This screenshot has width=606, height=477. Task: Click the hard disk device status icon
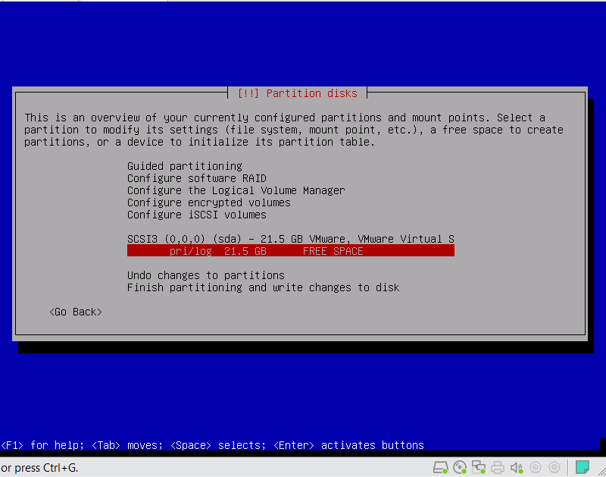point(440,467)
